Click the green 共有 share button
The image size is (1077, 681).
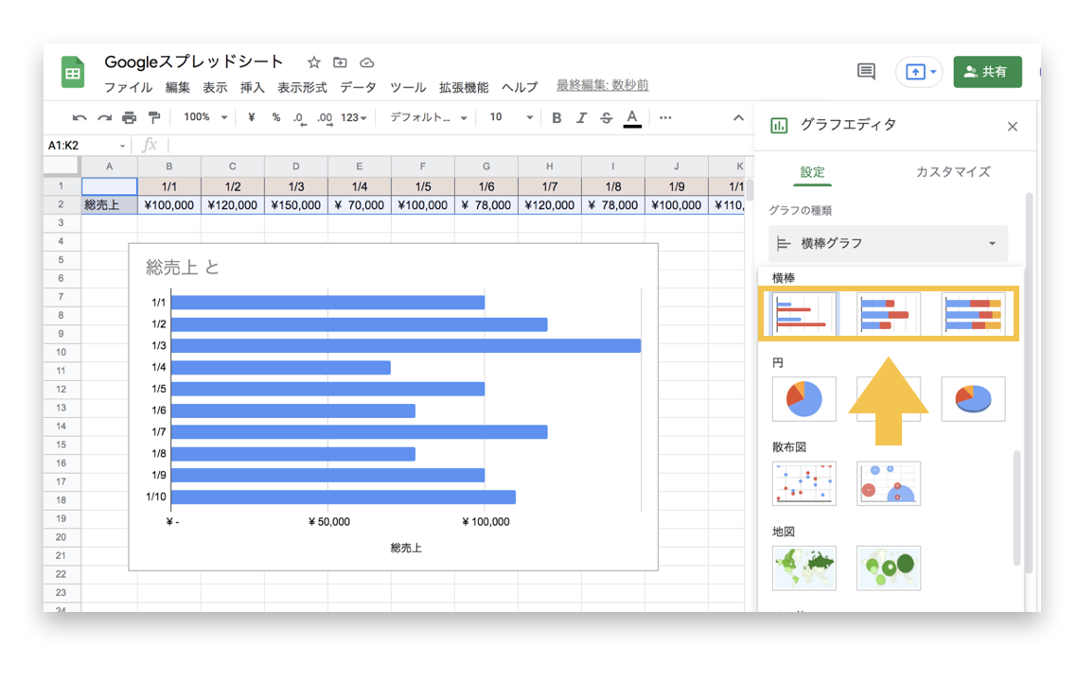[987, 72]
